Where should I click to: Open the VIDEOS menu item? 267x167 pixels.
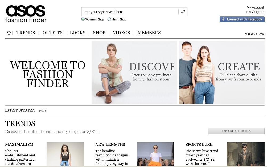[121, 33]
